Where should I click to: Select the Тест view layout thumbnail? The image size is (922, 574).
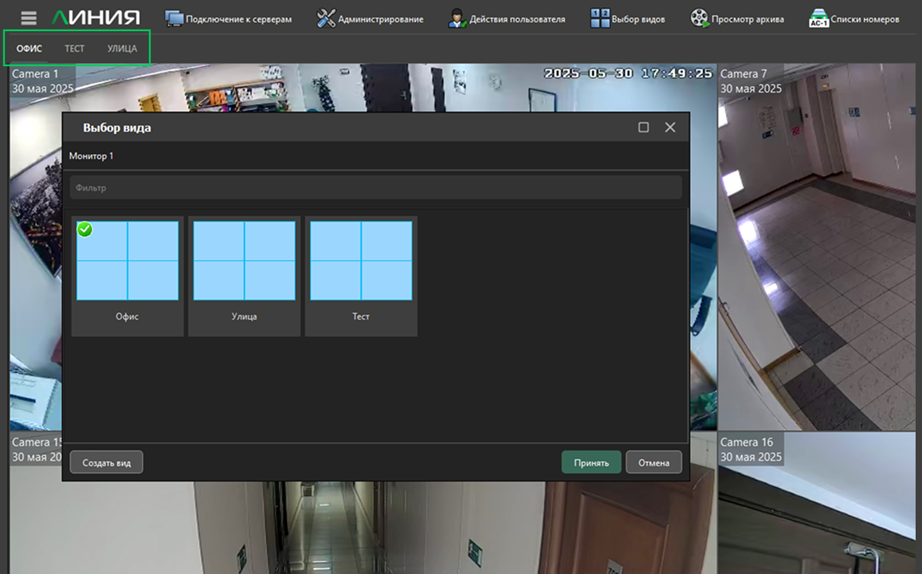361,261
